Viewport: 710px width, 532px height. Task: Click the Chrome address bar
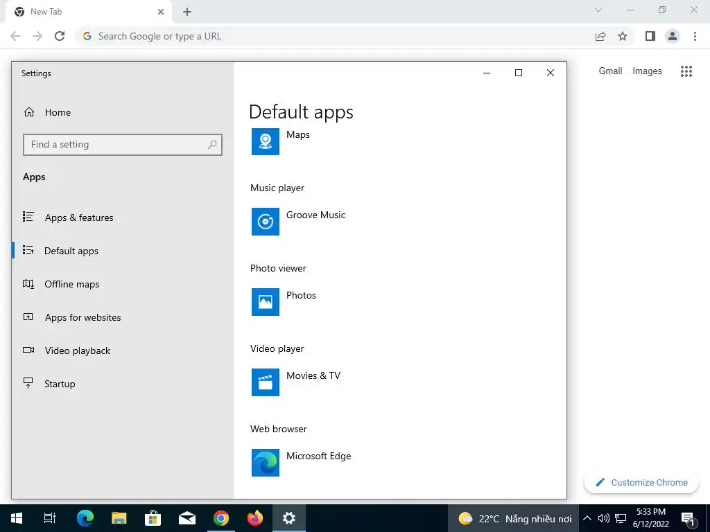pyautogui.click(x=335, y=36)
